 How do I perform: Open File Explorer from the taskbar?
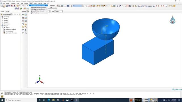[53, 100]
